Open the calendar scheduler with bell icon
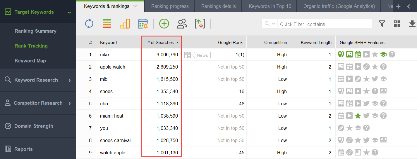417x159 pixels. click(x=143, y=24)
